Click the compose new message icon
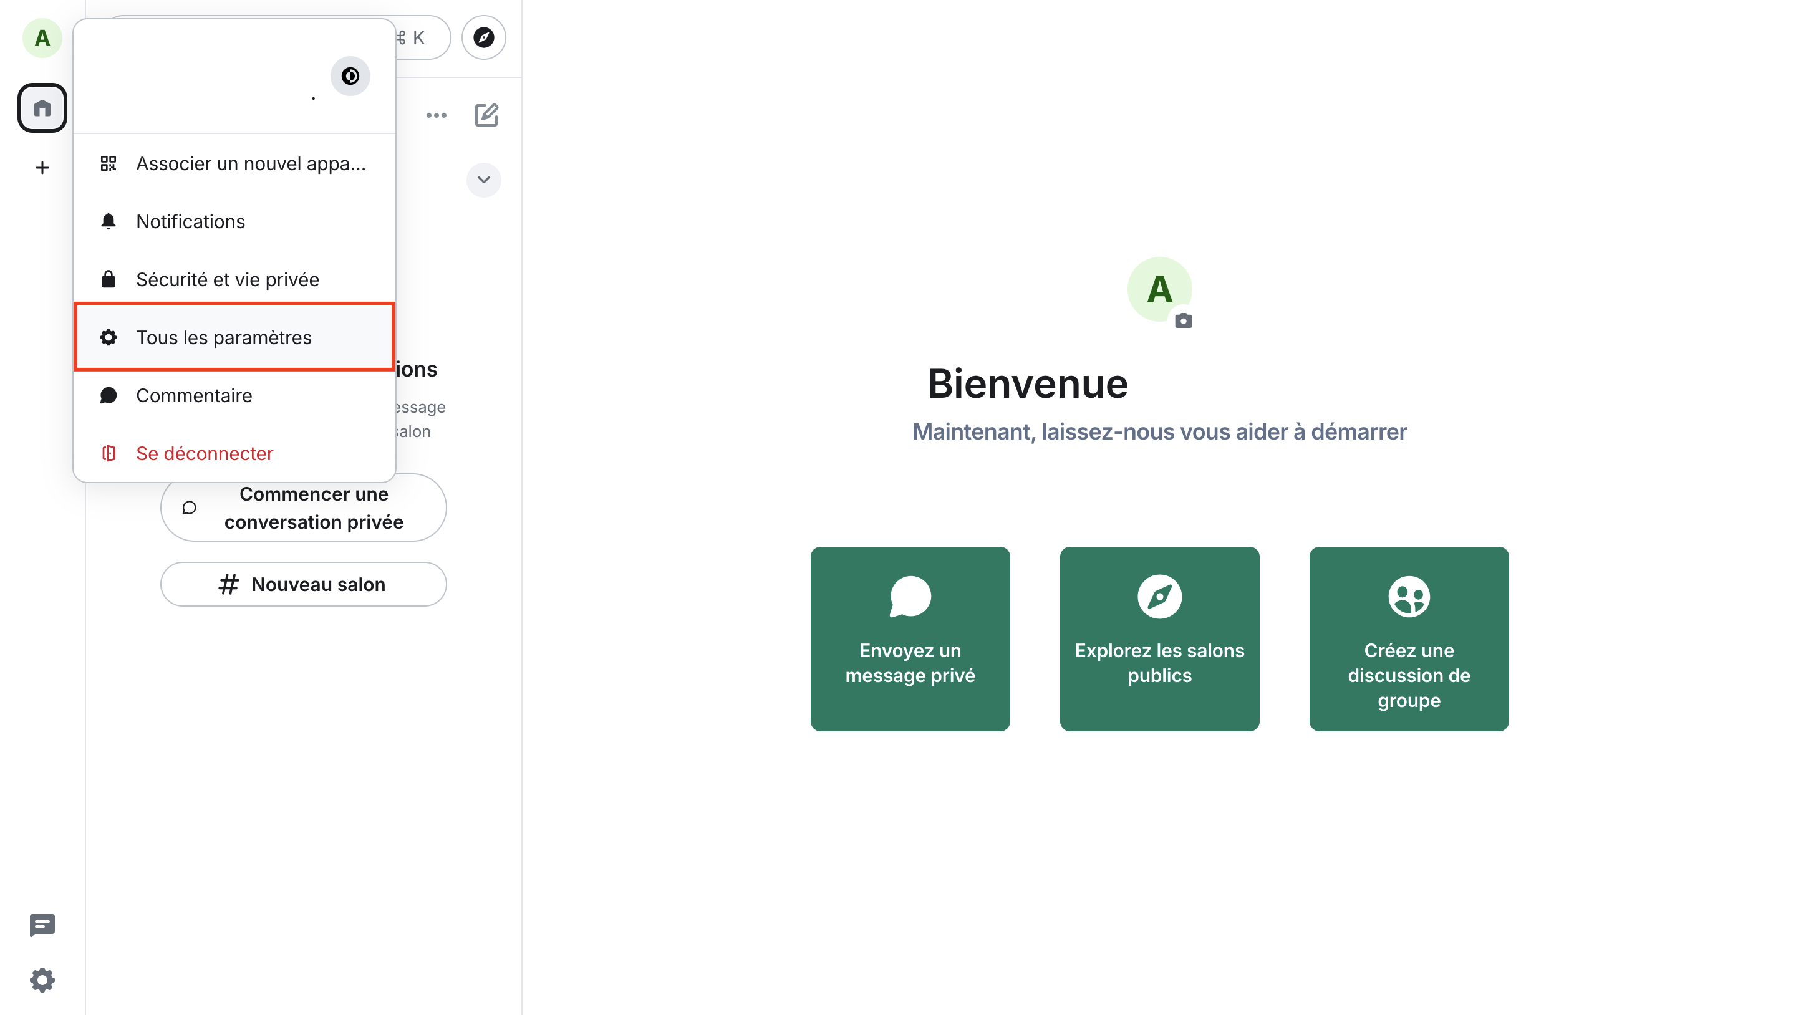The height and width of the screenshot is (1015, 1796). pos(486,115)
